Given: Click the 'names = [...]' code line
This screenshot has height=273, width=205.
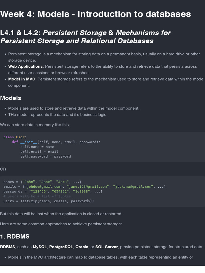Looking at the screenshot, I should [x=42, y=182].
